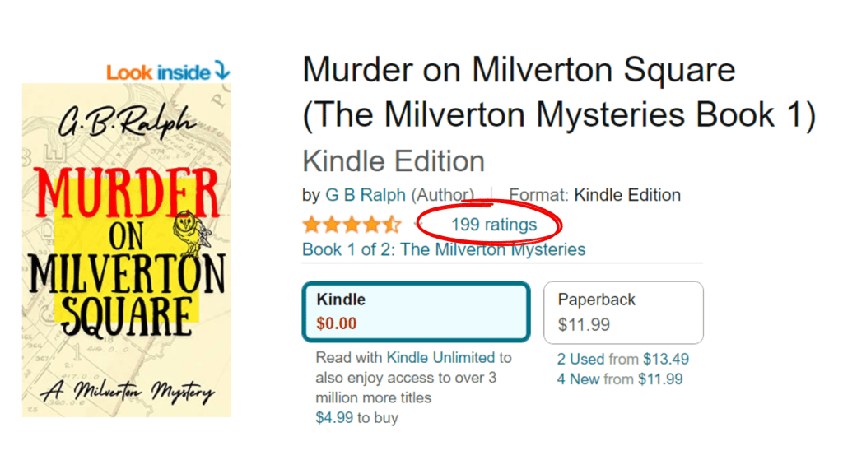Click the owl illustration on the book cover
Image resolution: width=843 pixels, height=474 pixels.
pyautogui.click(x=188, y=230)
